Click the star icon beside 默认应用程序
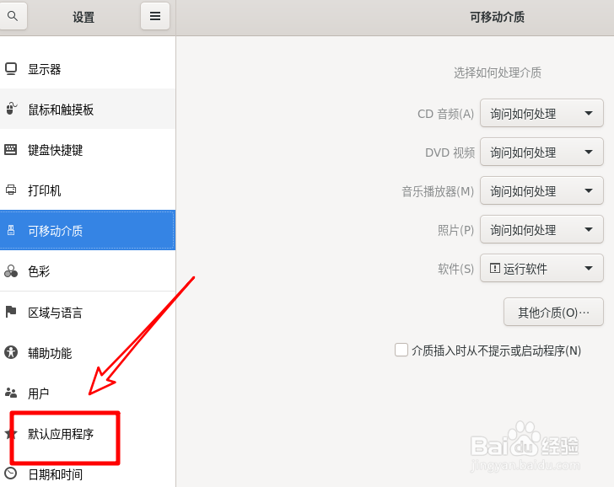Screen dimensions: 614x487 11,433
